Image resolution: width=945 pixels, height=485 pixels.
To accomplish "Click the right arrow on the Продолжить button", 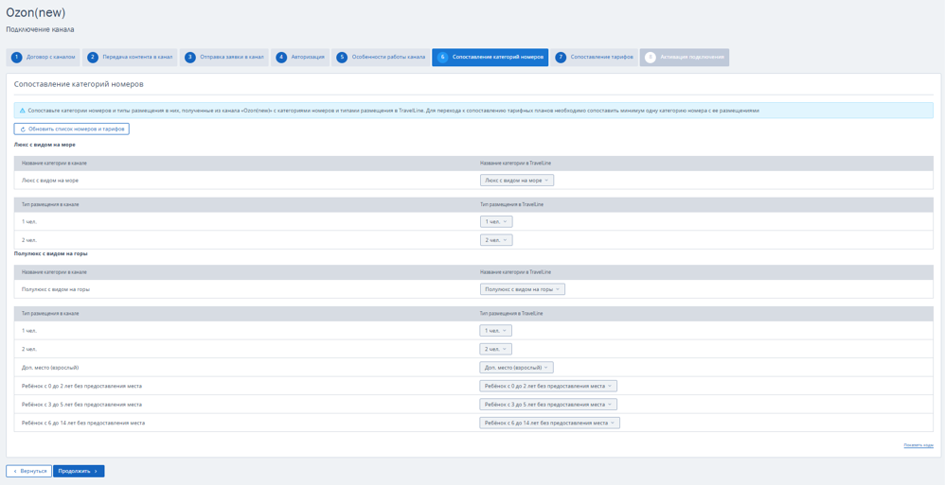I will click(x=96, y=471).
